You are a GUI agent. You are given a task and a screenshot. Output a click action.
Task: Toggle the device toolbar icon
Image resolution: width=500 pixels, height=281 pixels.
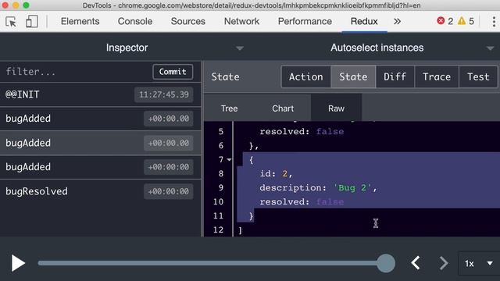(x=31, y=22)
